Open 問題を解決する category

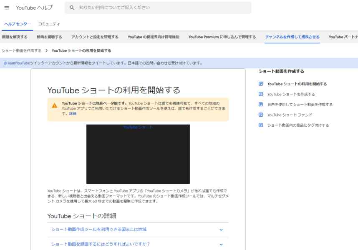tap(15, 37)
